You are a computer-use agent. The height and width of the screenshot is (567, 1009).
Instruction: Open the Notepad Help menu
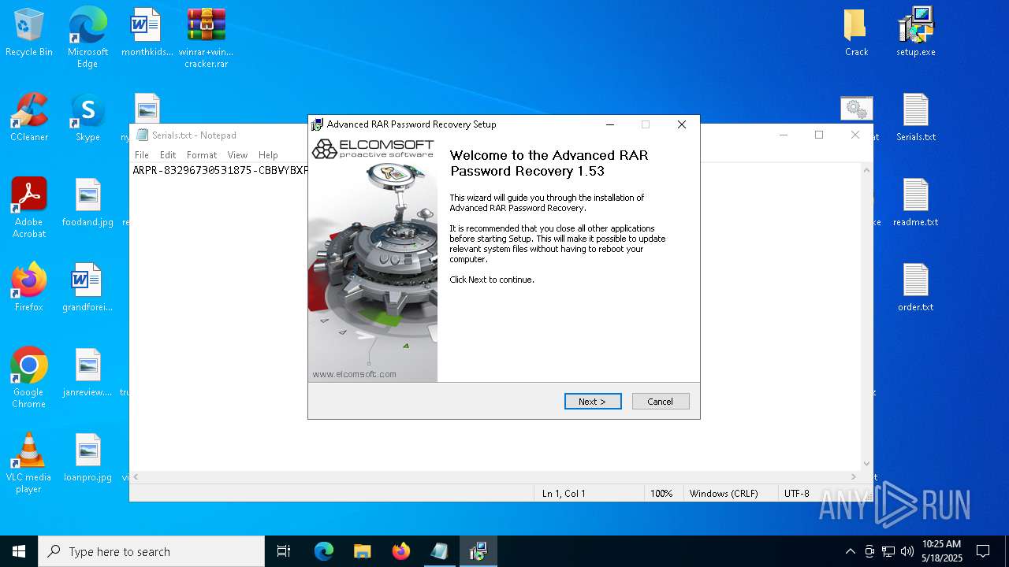[x=268, y=155]
